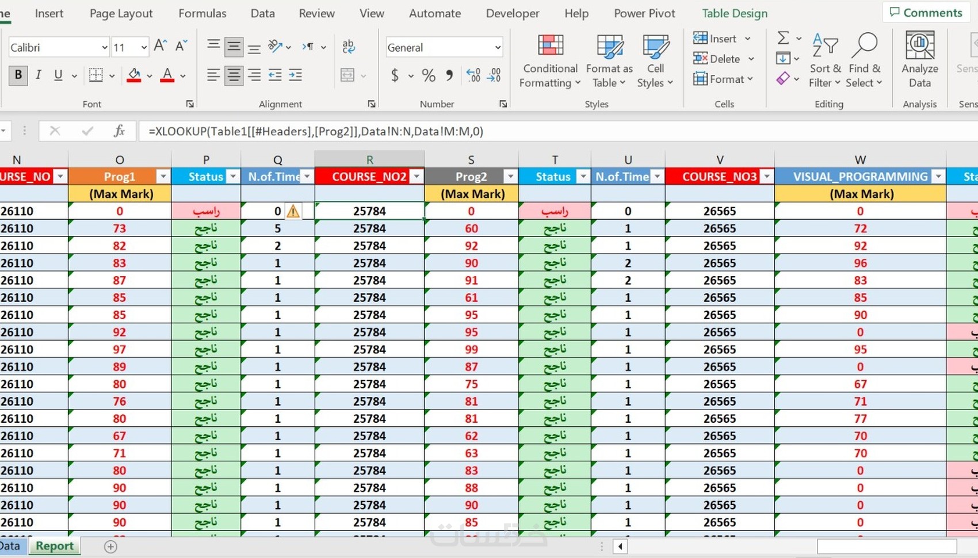Open the Comments pane
Screen dimensions: 978x558
pyautogui.click(x=926, y=13)
